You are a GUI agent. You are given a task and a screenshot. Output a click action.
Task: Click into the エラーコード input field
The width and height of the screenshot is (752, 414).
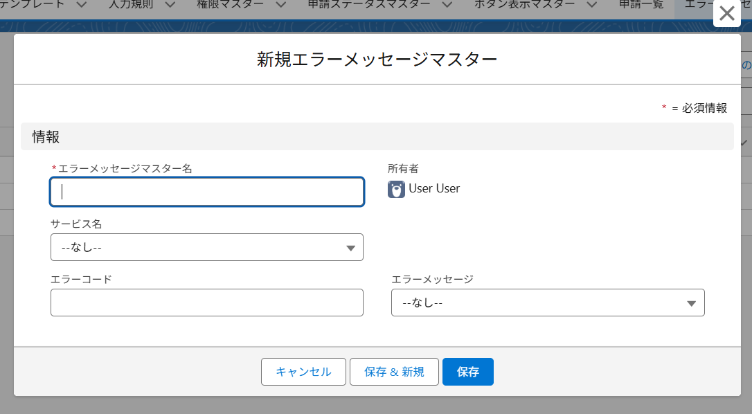pos(206,303)
